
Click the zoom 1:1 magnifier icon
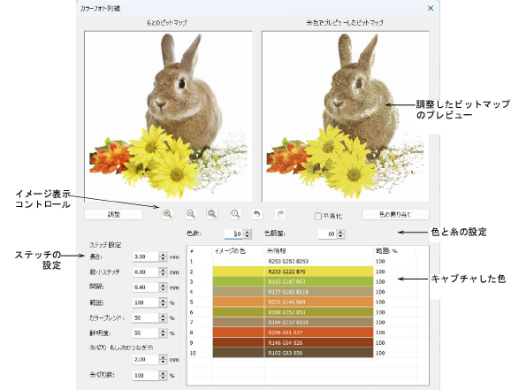point(235,214)
